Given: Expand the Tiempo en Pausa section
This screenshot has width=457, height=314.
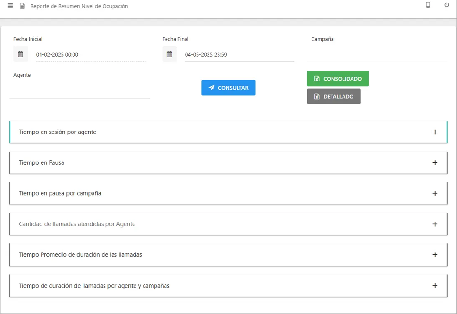Looking at the screenshot, I should 435,162.
